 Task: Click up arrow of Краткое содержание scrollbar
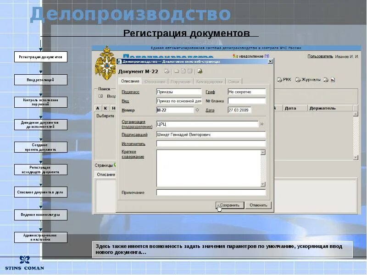(x=263, y=152)
